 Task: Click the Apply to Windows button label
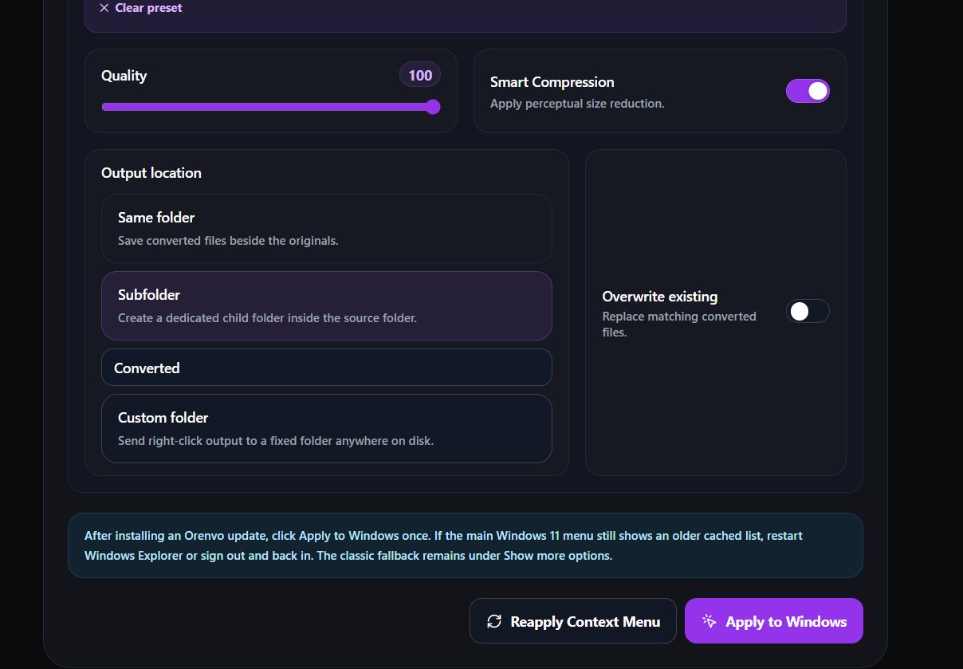pyautogui.click(x=786, y=622)
